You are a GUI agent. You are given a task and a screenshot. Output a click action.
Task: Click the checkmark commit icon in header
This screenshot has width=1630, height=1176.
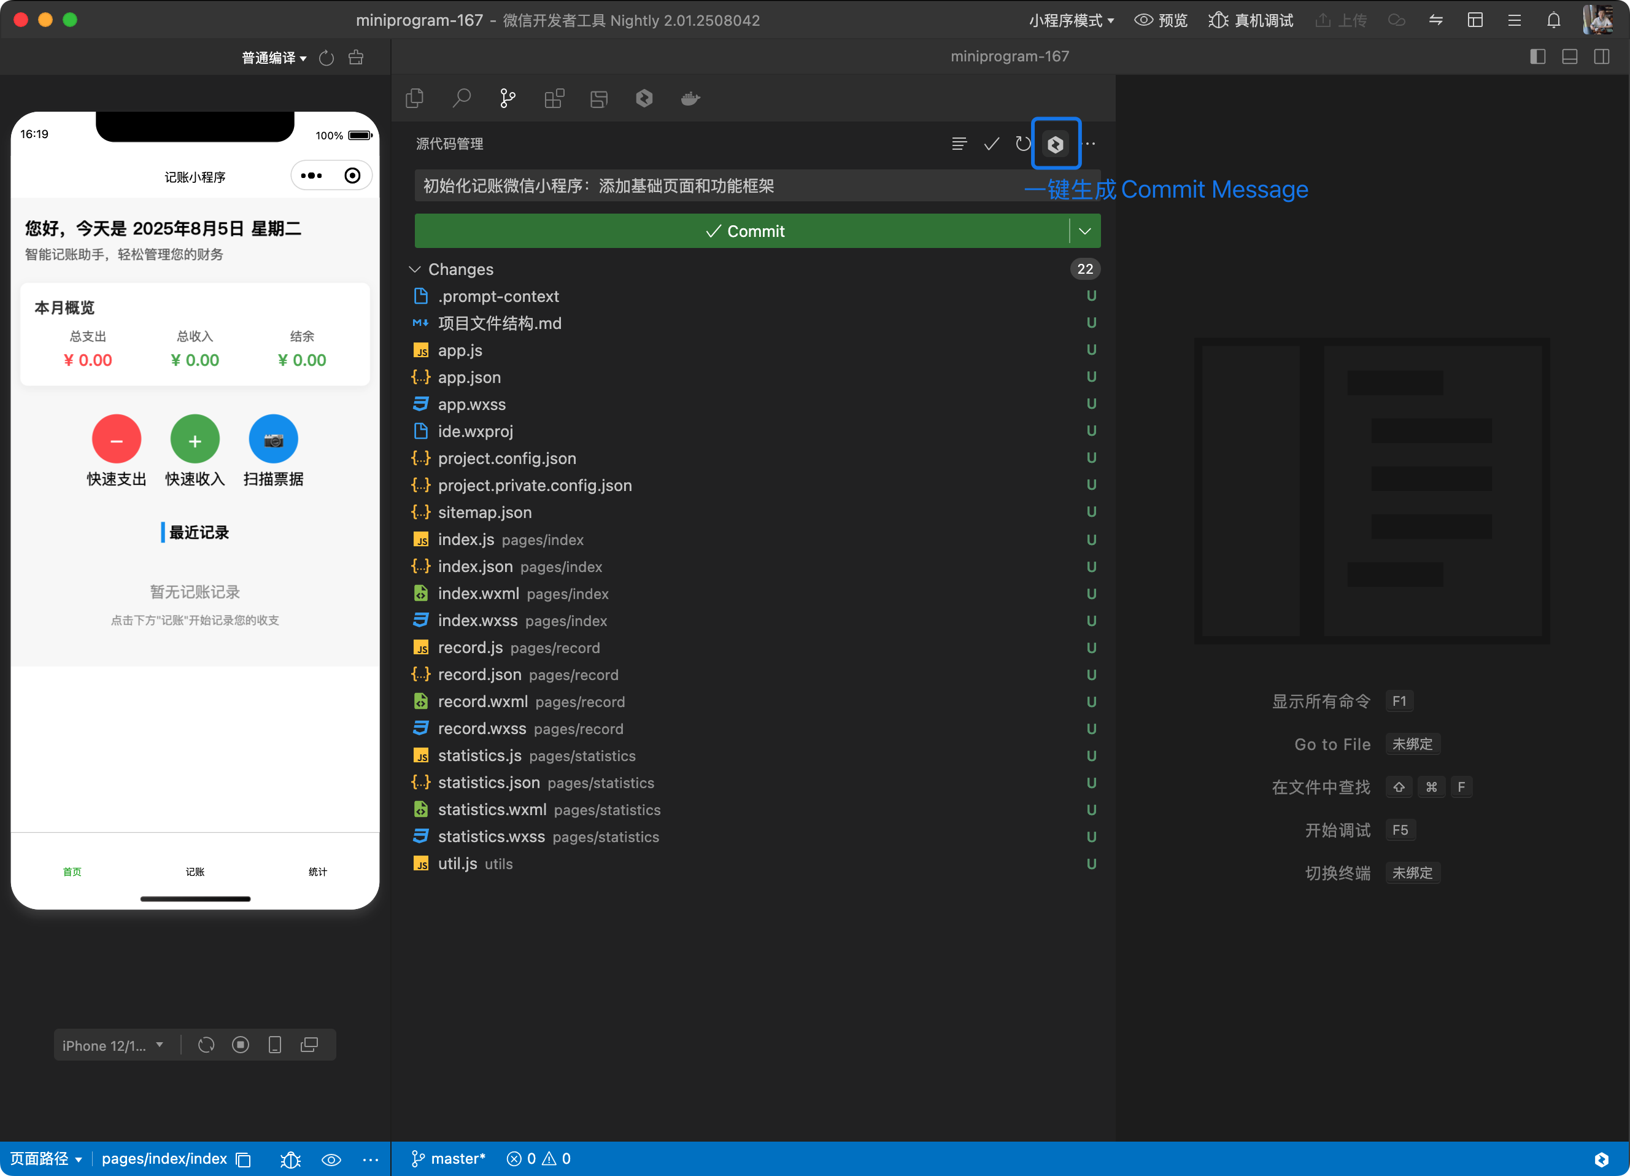(x=991, y=144)
